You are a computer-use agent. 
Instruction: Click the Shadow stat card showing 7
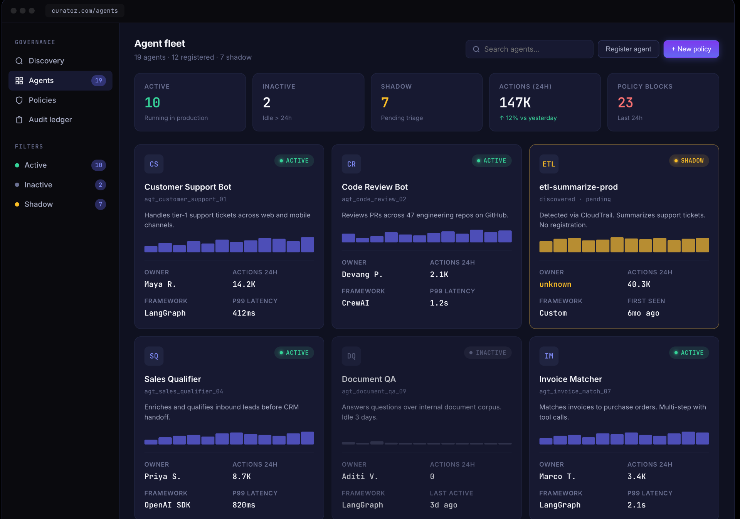click(427, 102)
